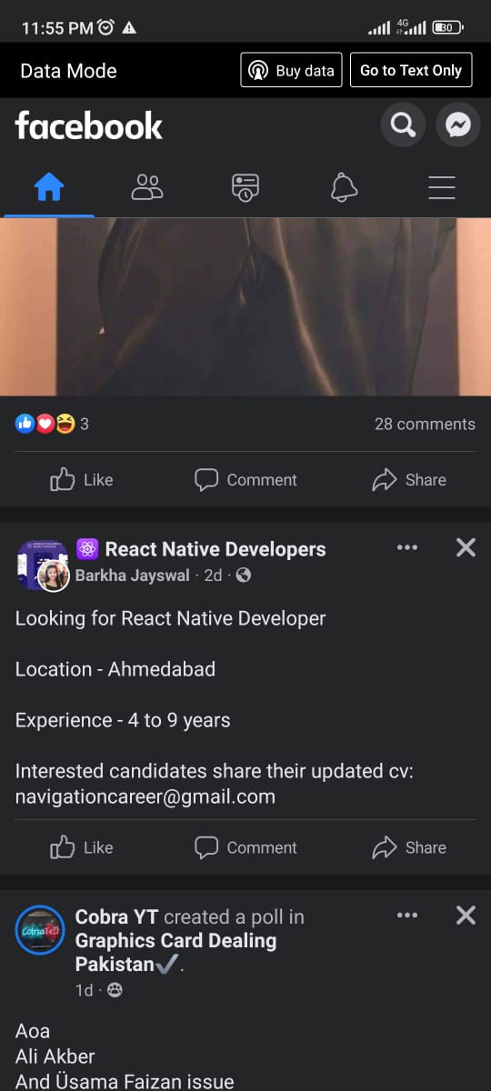Viewport: 491px width, 1091px height.
Task: Open Messenger chat icon
Action: [458, 125]
